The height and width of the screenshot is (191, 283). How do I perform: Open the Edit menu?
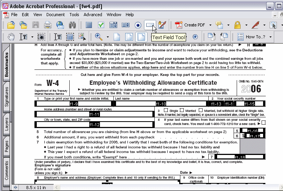click(25, 15)
